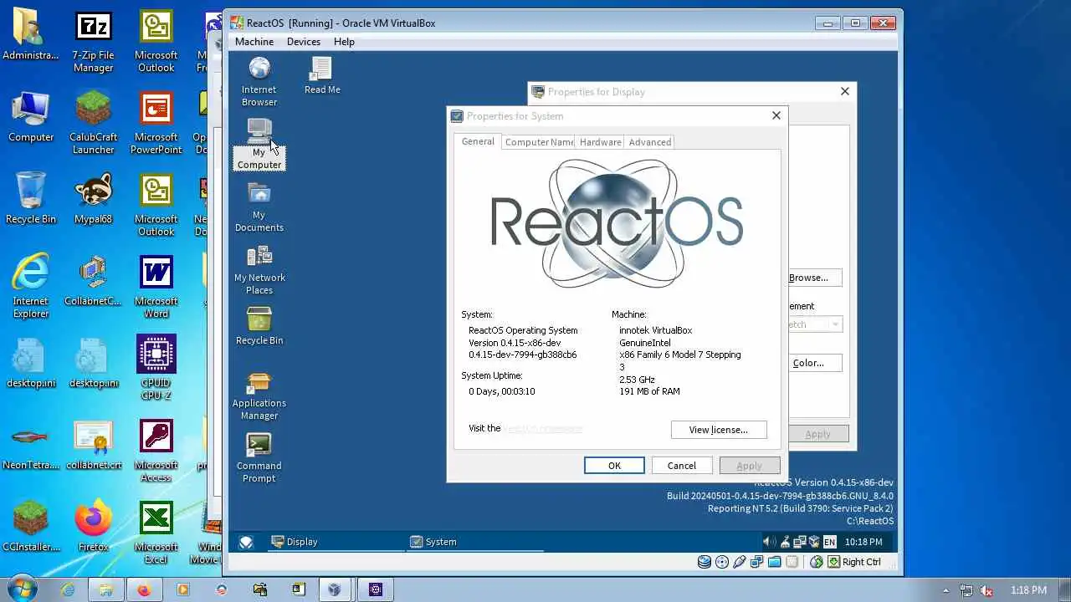Image resolution: width=1071 pixels, height=602 pixels.
Task: Switch to the Computer Name tab
Action: click(x=539, y=142)
